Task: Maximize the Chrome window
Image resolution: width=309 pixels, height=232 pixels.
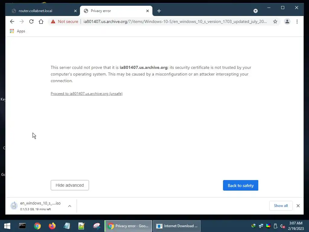Action: 282,8
